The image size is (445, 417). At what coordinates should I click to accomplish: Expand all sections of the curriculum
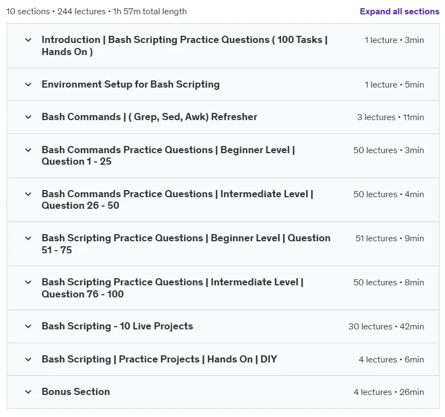(x=399, y=12)
